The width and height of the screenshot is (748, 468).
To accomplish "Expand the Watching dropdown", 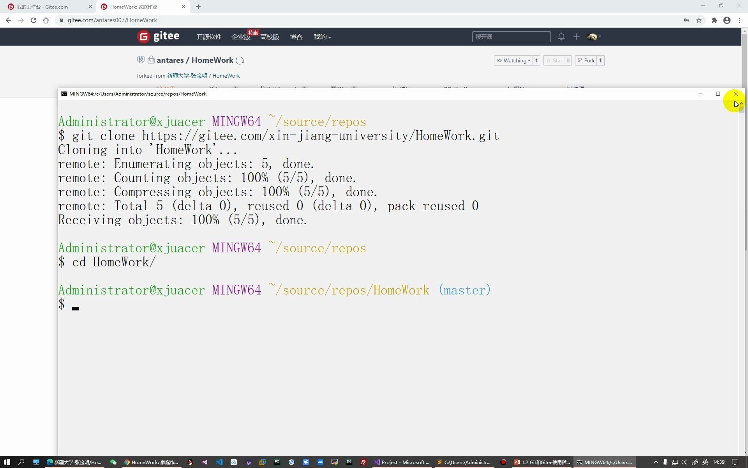I will [x=513, y=60].
